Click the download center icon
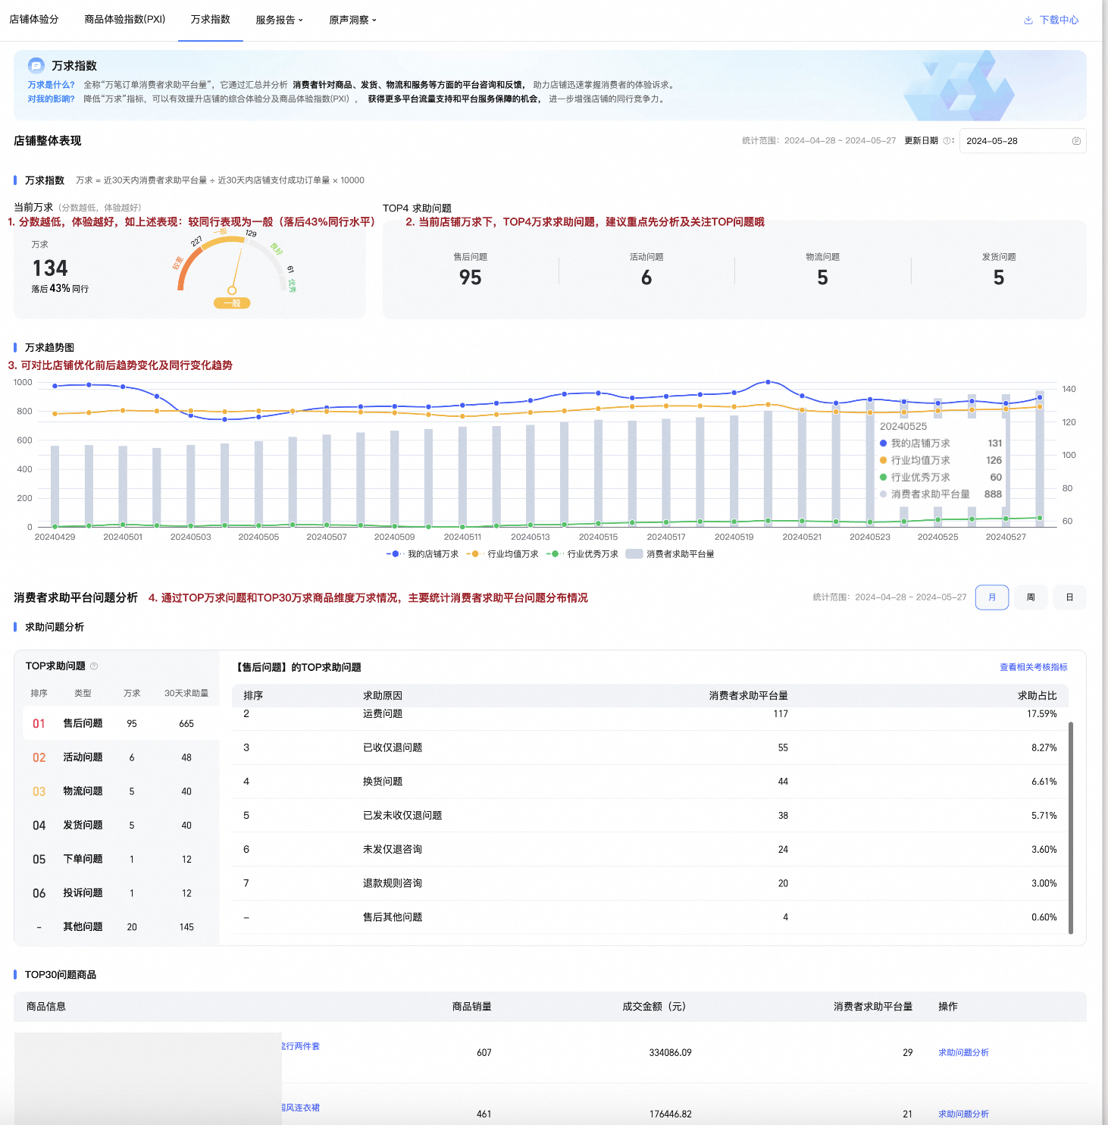This screenshot has width=1108, height=1125. pyautogui.click(x=1028, y=20)
